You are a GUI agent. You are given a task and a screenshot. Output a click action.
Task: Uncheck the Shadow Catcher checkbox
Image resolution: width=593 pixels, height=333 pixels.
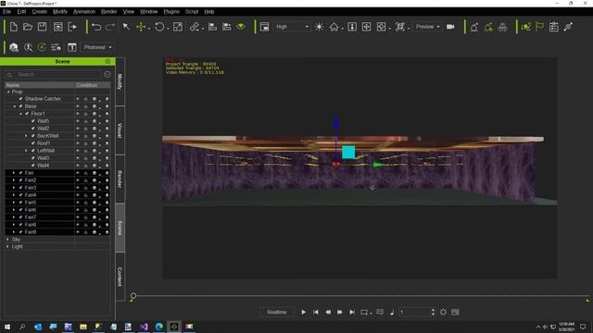20,99
